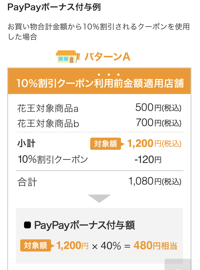Screen dimensions: 200x270
Task: Click the shop house icon
Action: click(68, 57)
